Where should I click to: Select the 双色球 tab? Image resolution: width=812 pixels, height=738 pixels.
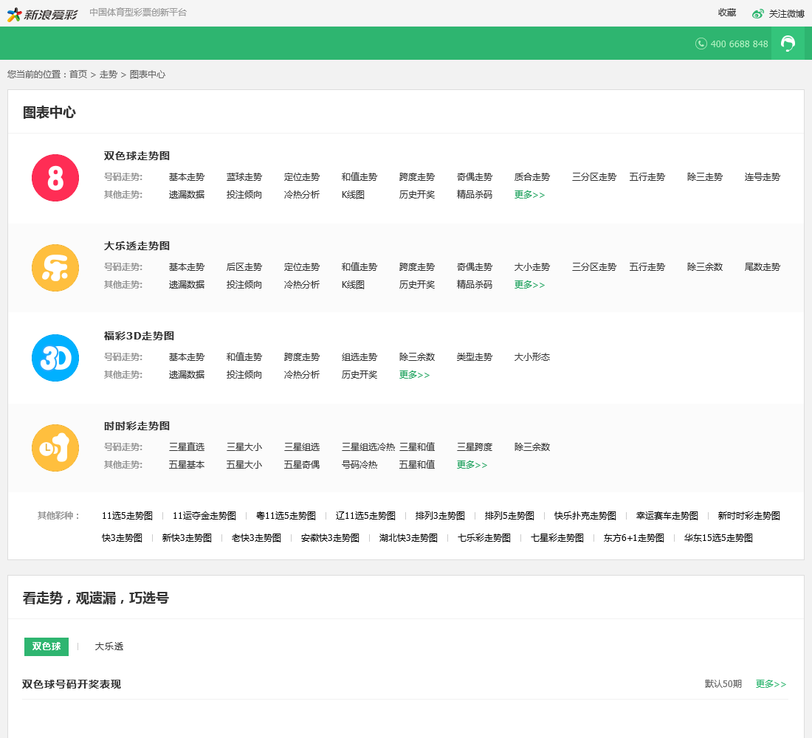(x=47, y=646)
